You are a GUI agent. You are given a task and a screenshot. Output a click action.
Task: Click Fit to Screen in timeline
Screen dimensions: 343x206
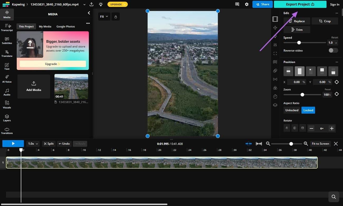click(321, 144)
